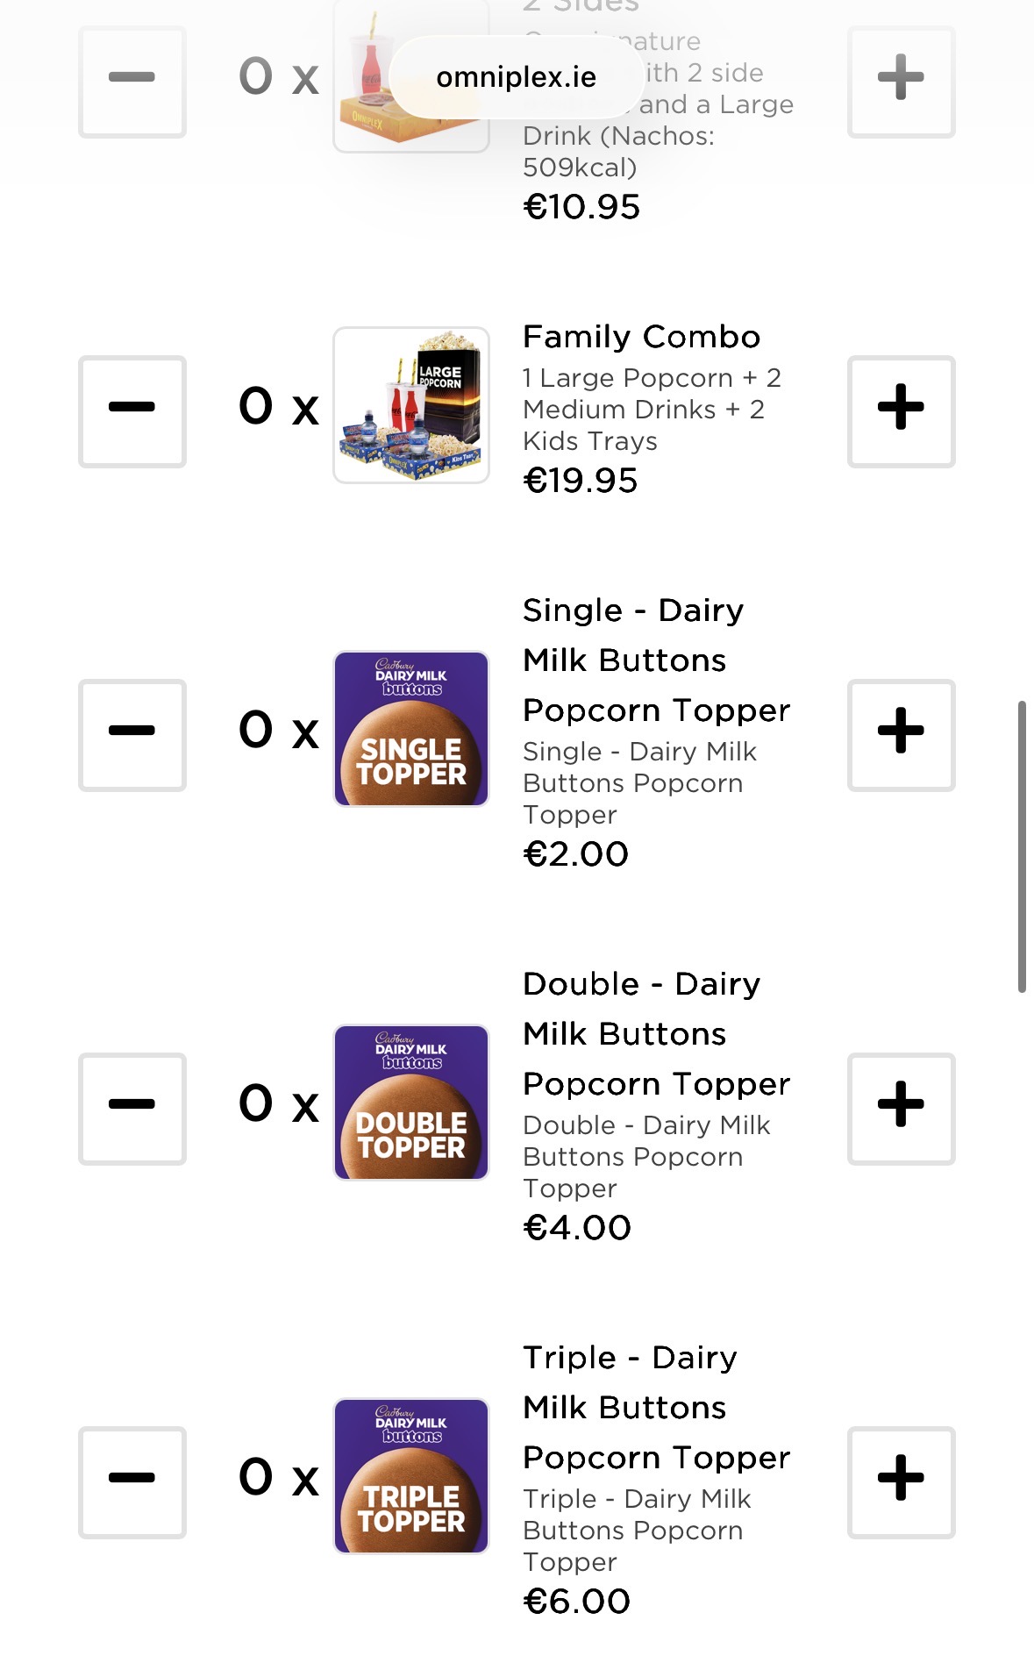Increase Family Combo quantity with plus

tap(901, 410)
